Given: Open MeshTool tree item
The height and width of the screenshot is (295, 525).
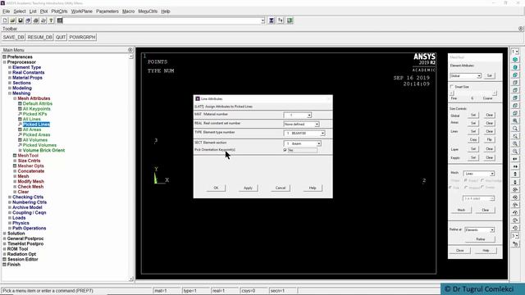Looking at the screenshot, I should 28,156.
